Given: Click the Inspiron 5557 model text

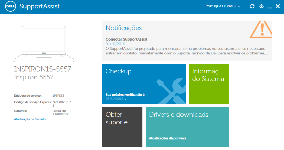Looking at the screenshot, I should pyautogui.click(x=34, y=77).
